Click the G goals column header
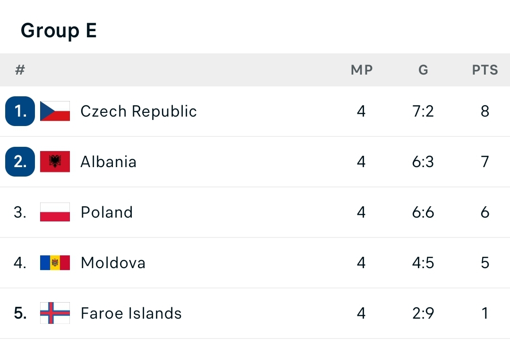 pyautogui.click(x=423, y=70)
